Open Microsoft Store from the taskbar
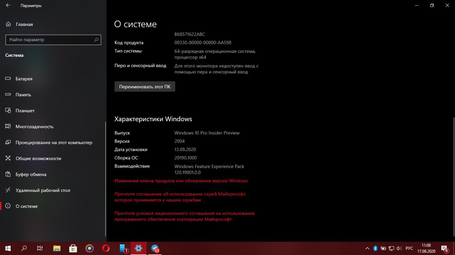The image size is (455, 255). (73, 248)
